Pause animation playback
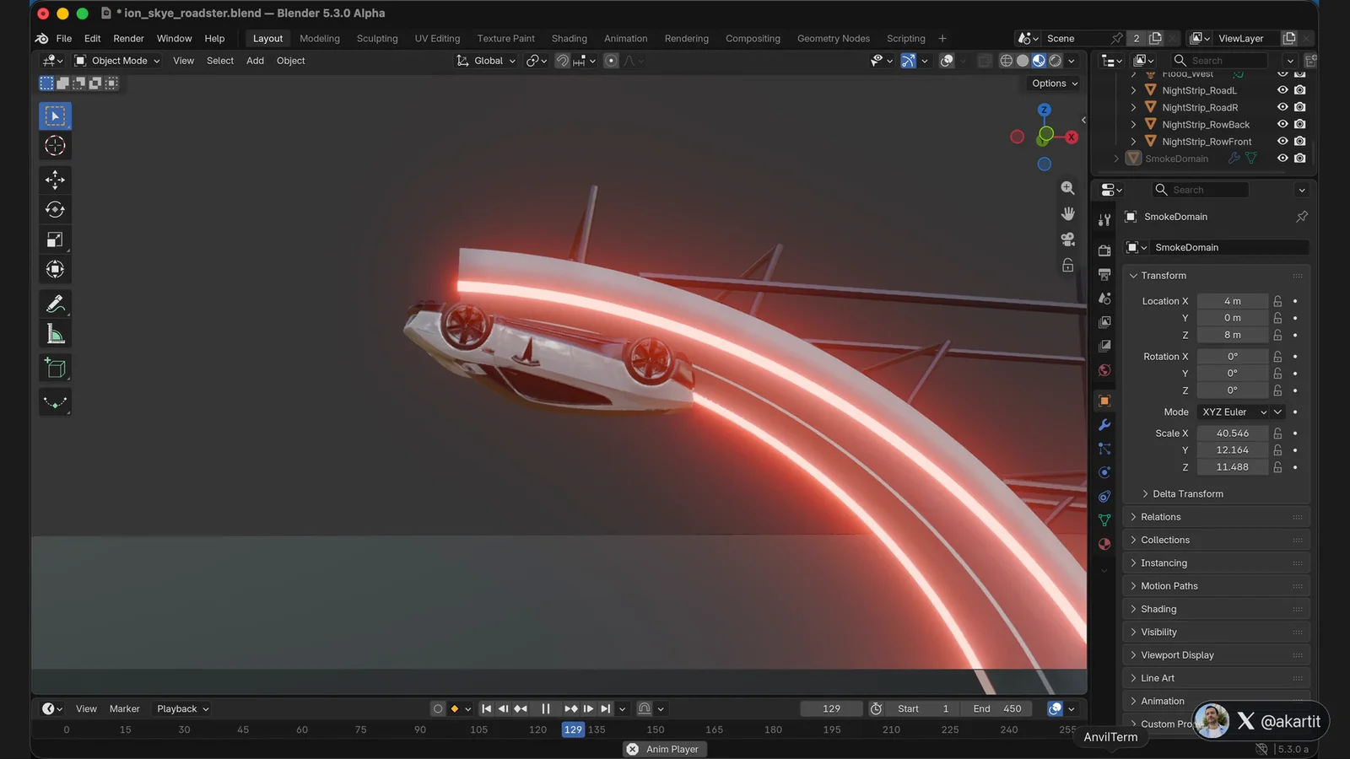Screen dimensions: 1350x759 pos(546,709)
